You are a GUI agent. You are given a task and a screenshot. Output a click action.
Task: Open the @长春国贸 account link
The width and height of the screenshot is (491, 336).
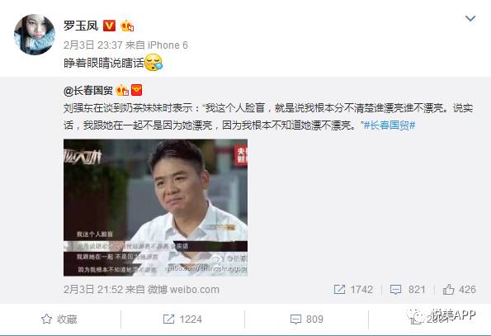[88, 91]
